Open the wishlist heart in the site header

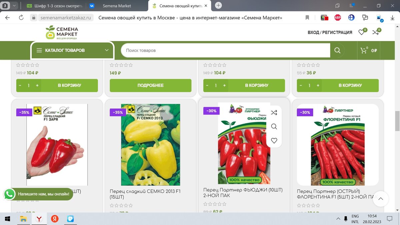pyautogui.click(x=361, y=32)
